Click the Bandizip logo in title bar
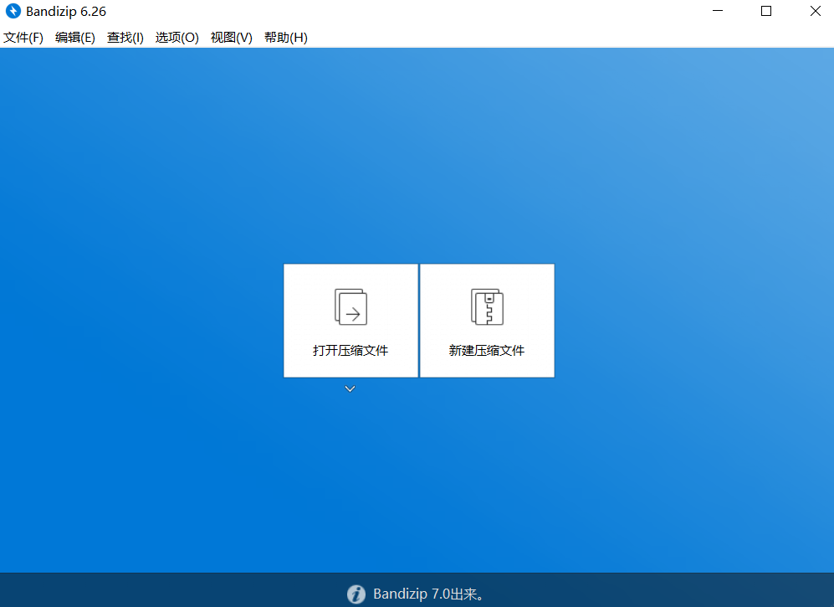The width and height of the screenshot is (834, 607). point(13,11)
